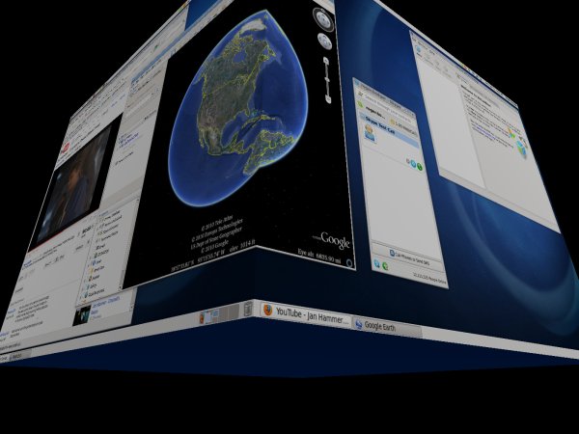
Task: Click the Google Earth pan joystick control
Action: 324,42
